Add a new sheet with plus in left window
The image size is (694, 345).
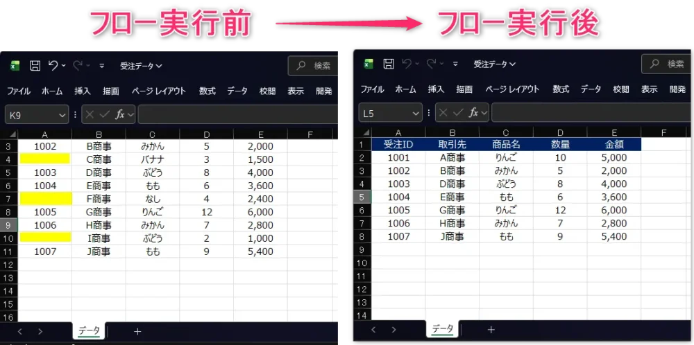click(x=137, y=331)
